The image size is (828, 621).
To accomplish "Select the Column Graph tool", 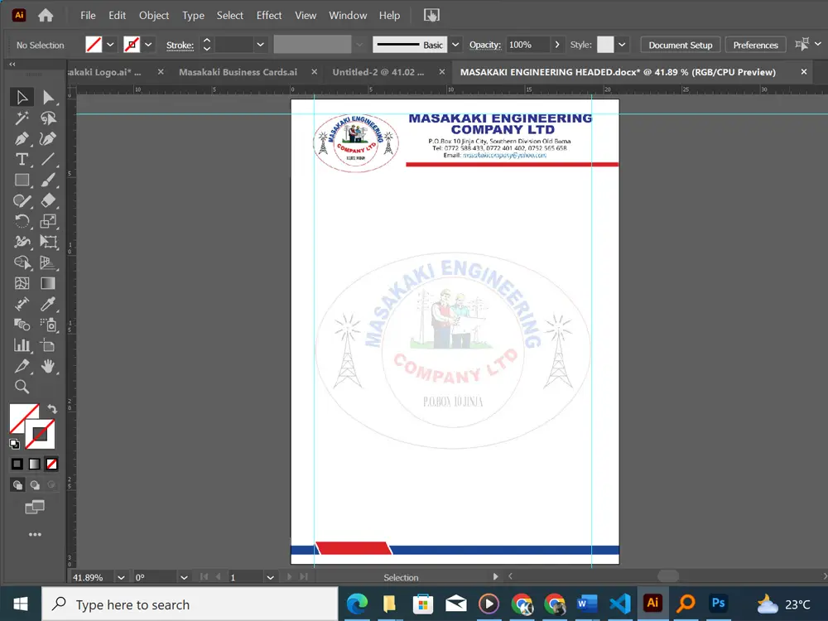I will (22, 345).
